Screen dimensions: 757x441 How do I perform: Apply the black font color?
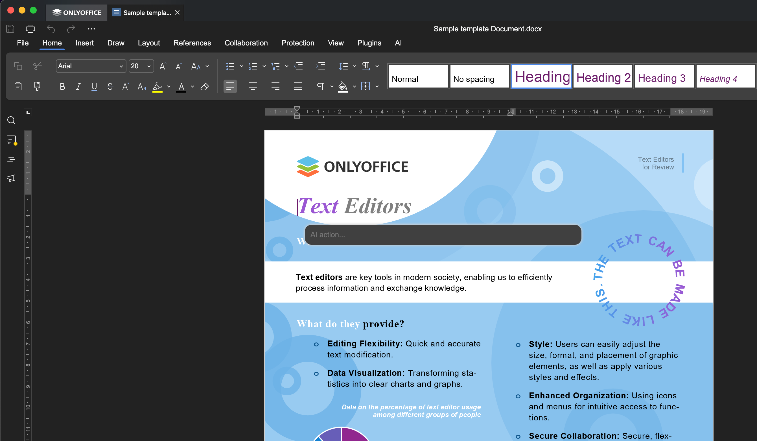point(181,87)
